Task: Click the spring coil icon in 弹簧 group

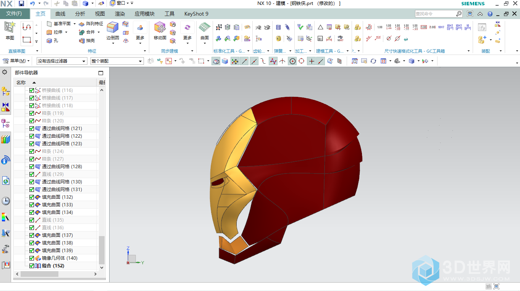Action: pyautogui.click(x=278, y=27)
